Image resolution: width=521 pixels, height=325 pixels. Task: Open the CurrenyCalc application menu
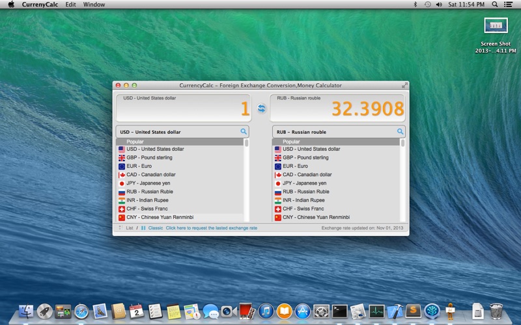click(40, 5)
